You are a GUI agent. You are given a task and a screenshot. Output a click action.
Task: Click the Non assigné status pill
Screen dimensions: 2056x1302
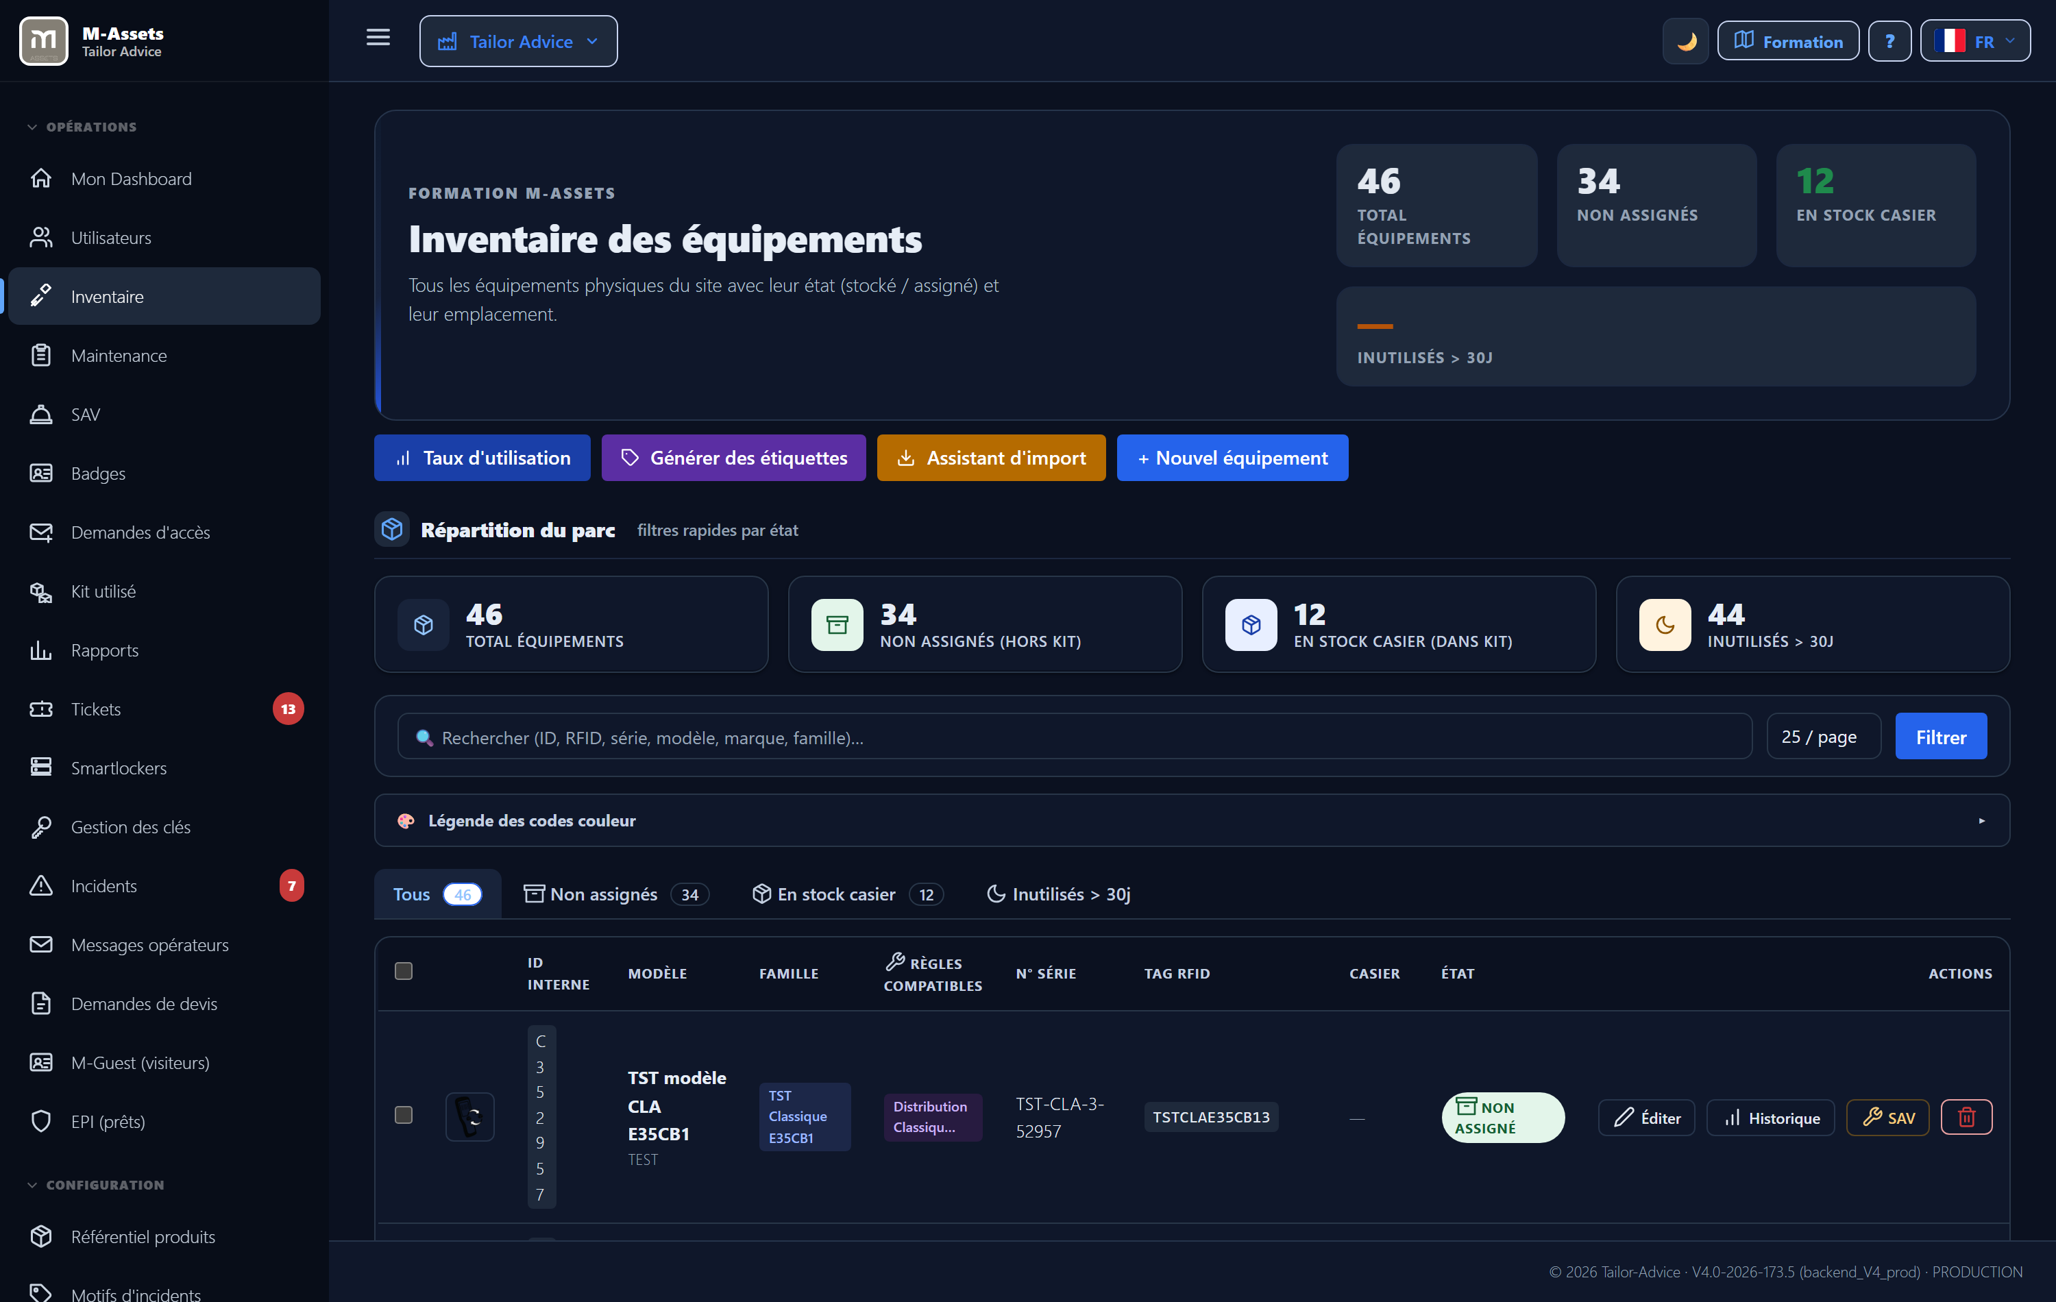[1503, 1117]
